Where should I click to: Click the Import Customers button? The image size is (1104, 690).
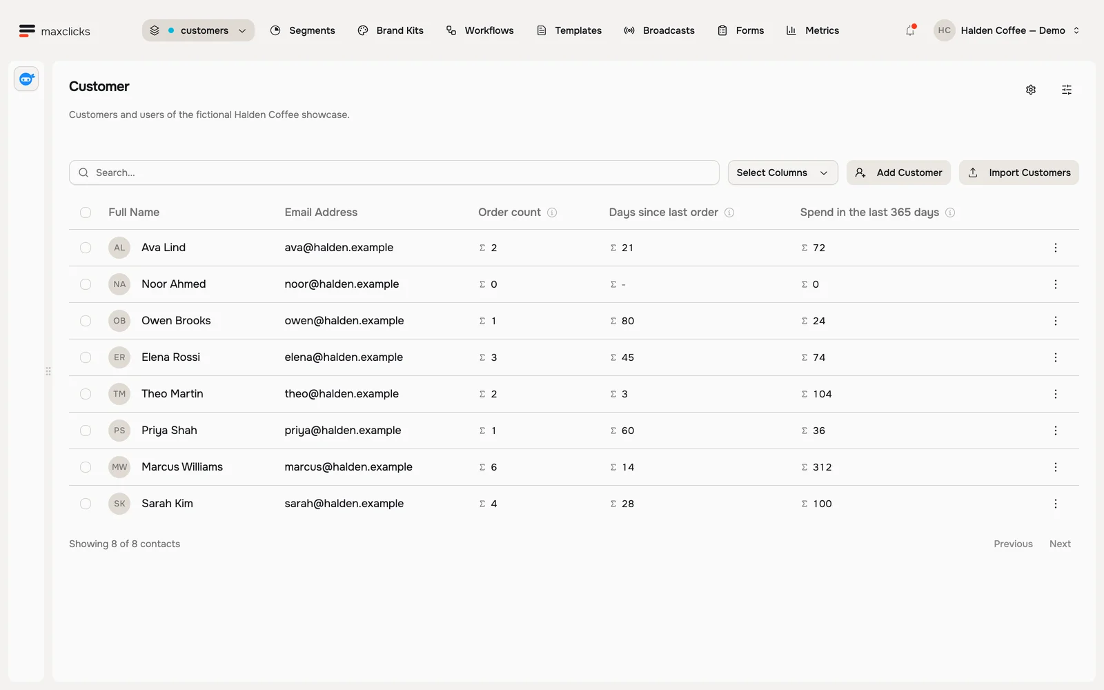[x=1019, y=172]
